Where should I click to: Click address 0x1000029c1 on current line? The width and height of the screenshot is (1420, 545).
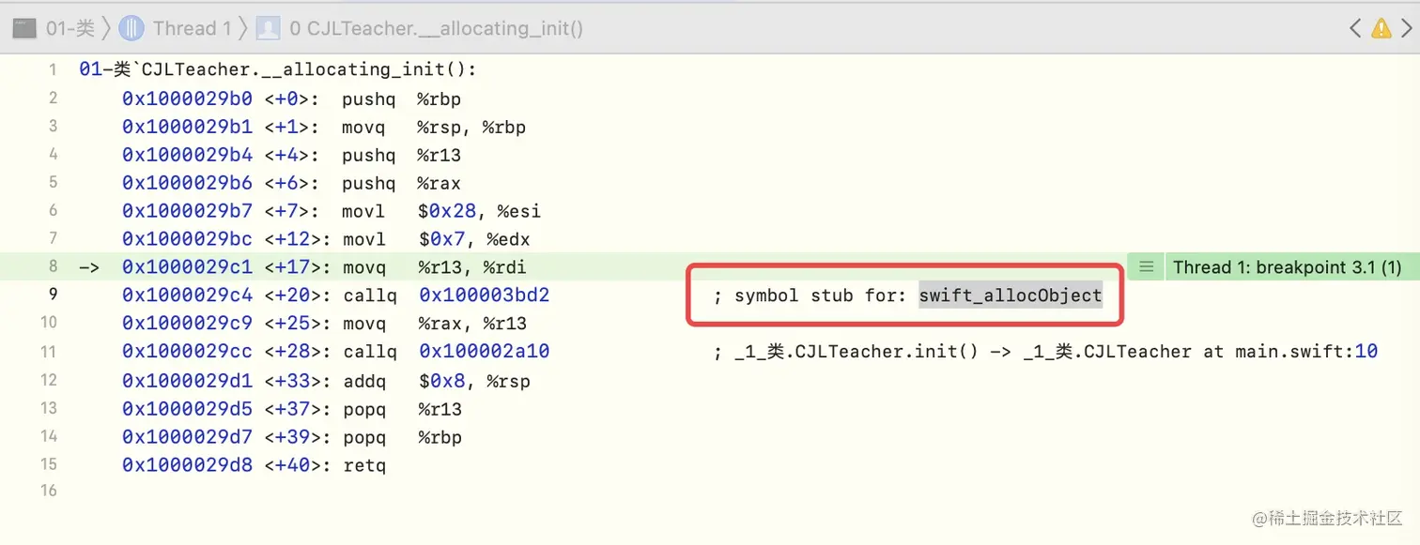click(x=187, y=267)
